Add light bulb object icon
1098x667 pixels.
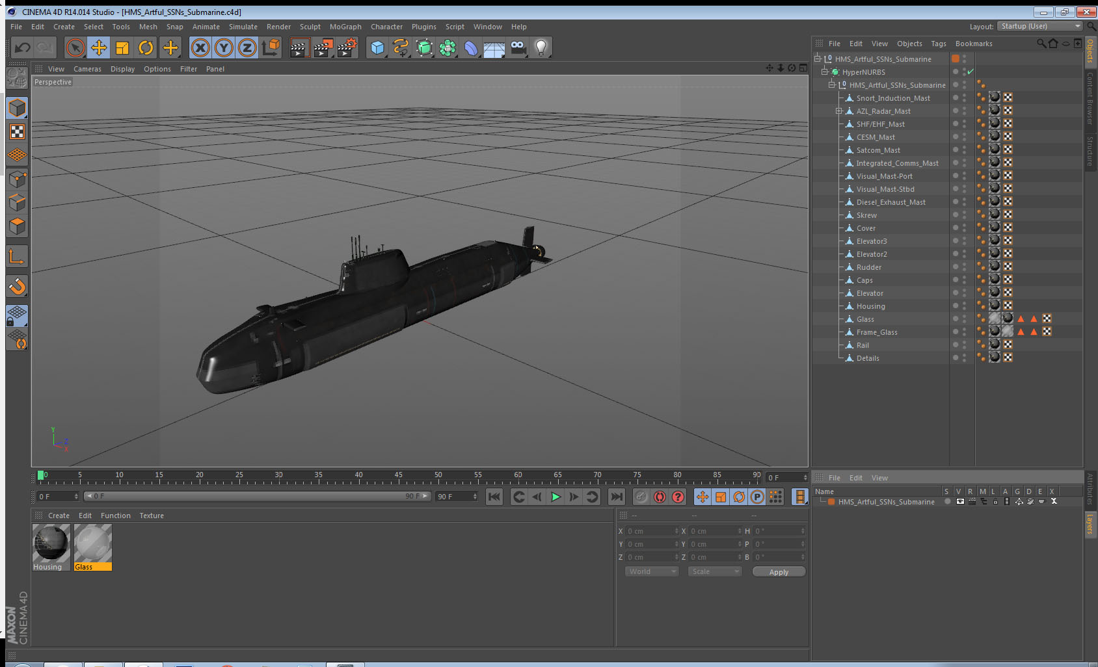(x=541, y=47)
